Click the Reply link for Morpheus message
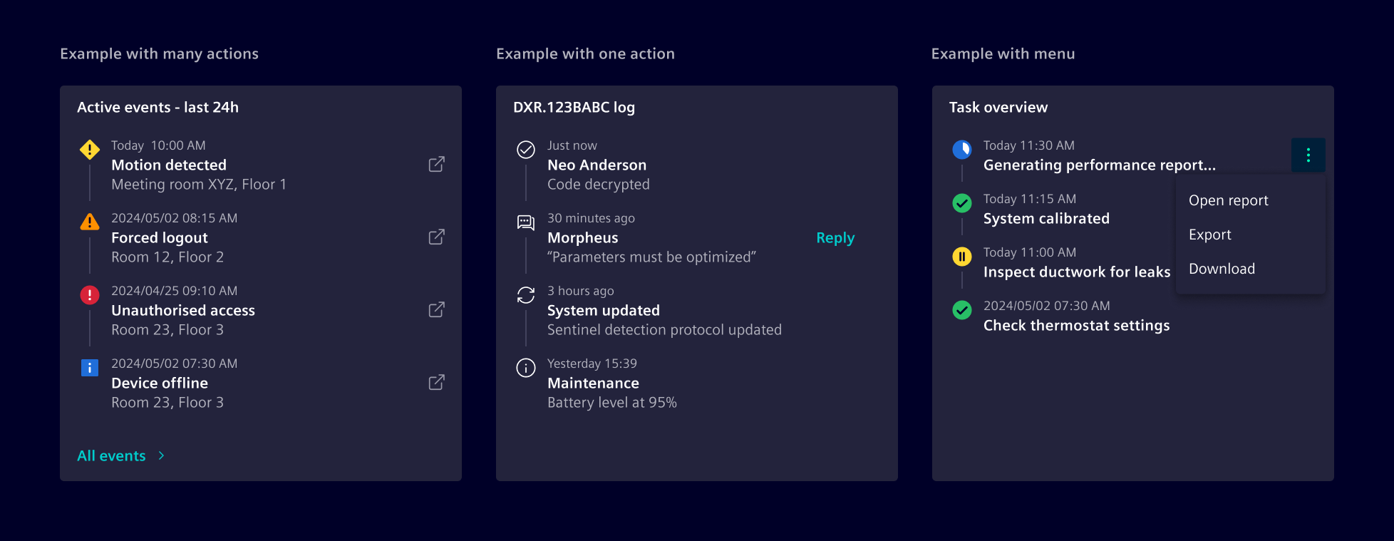 click(835, 237)
